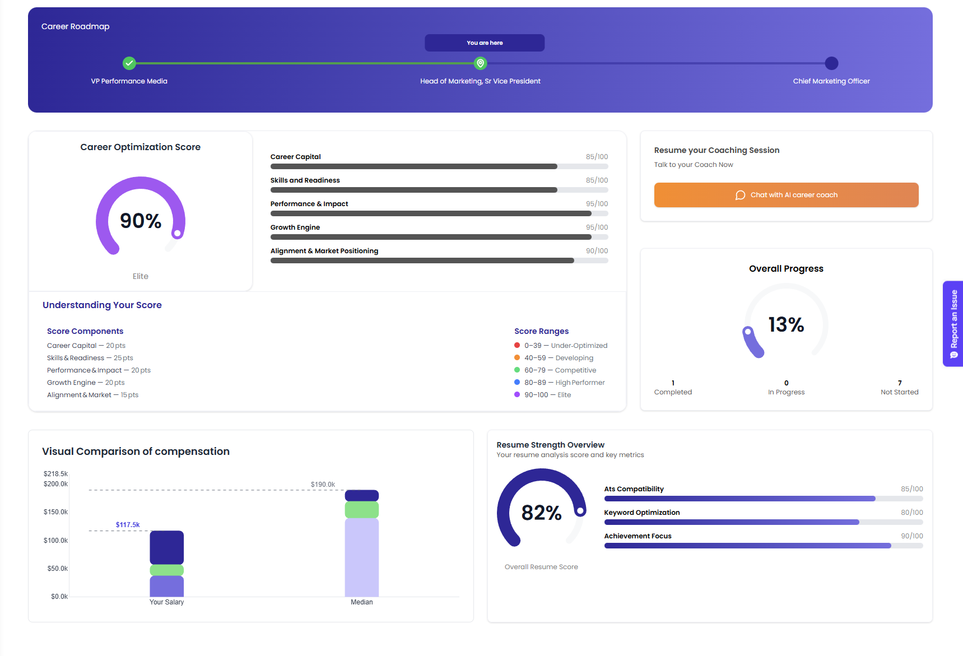
Task: Click Chat with AI career coach button
Action: 786,195
